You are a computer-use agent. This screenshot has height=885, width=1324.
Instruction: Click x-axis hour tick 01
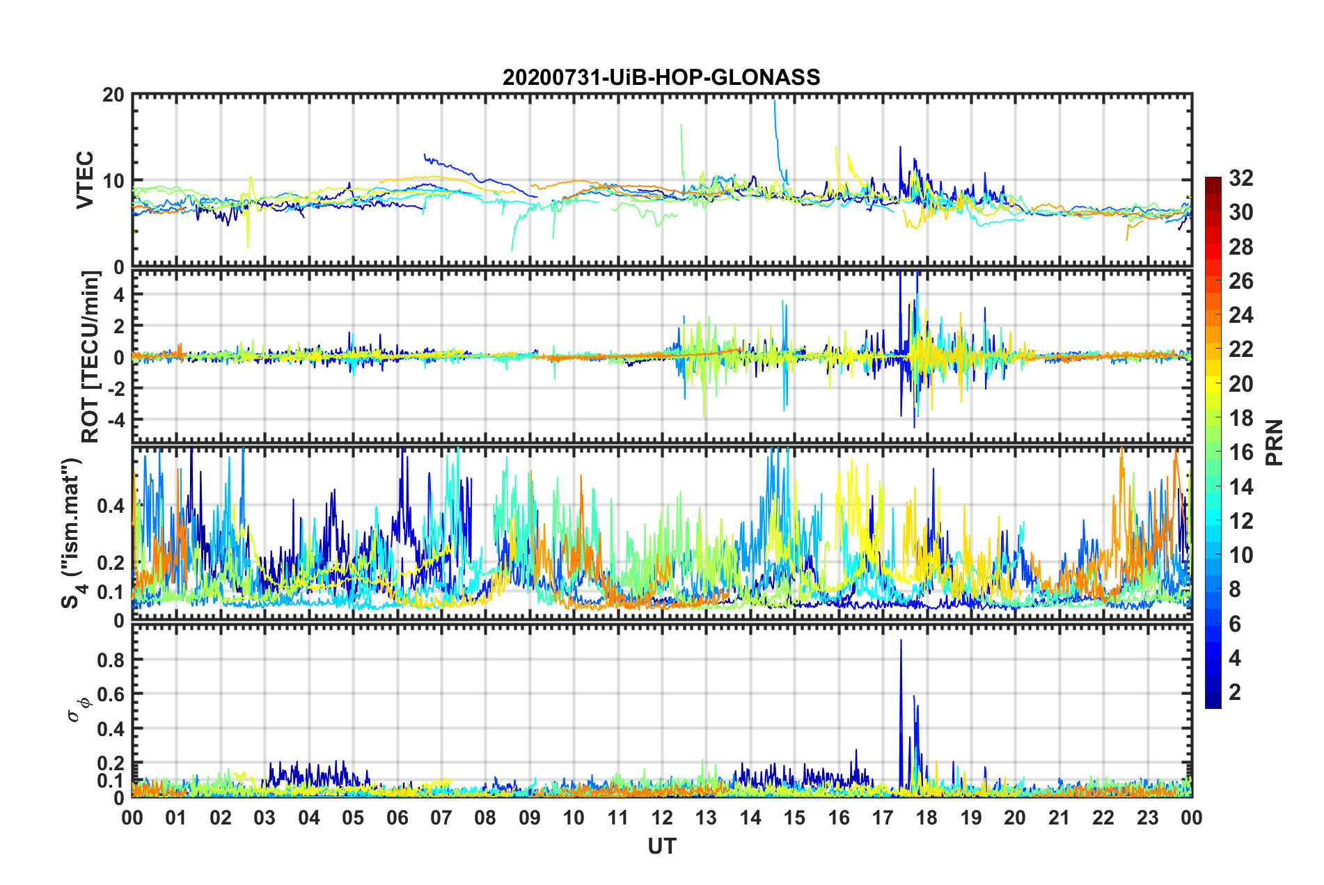176,818
